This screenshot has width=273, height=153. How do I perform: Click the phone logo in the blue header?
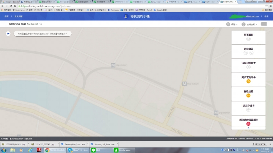pyautogui.click(x=126, y=16)
